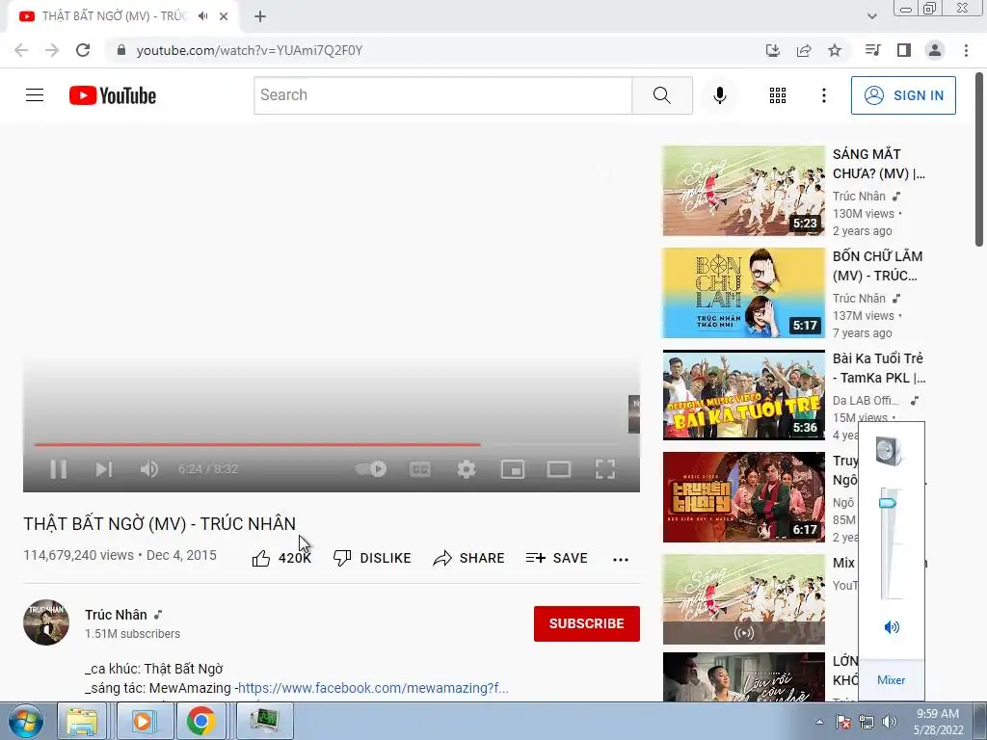The width and height of the screenshot is (987, 740).
Task: Open the mewamazing Facebook link
Action: tap(373, 688)
